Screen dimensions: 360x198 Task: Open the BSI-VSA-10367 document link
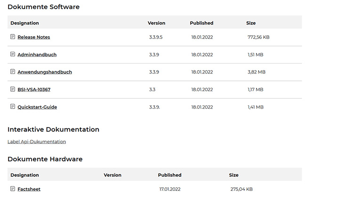click(x=34, y=89)
